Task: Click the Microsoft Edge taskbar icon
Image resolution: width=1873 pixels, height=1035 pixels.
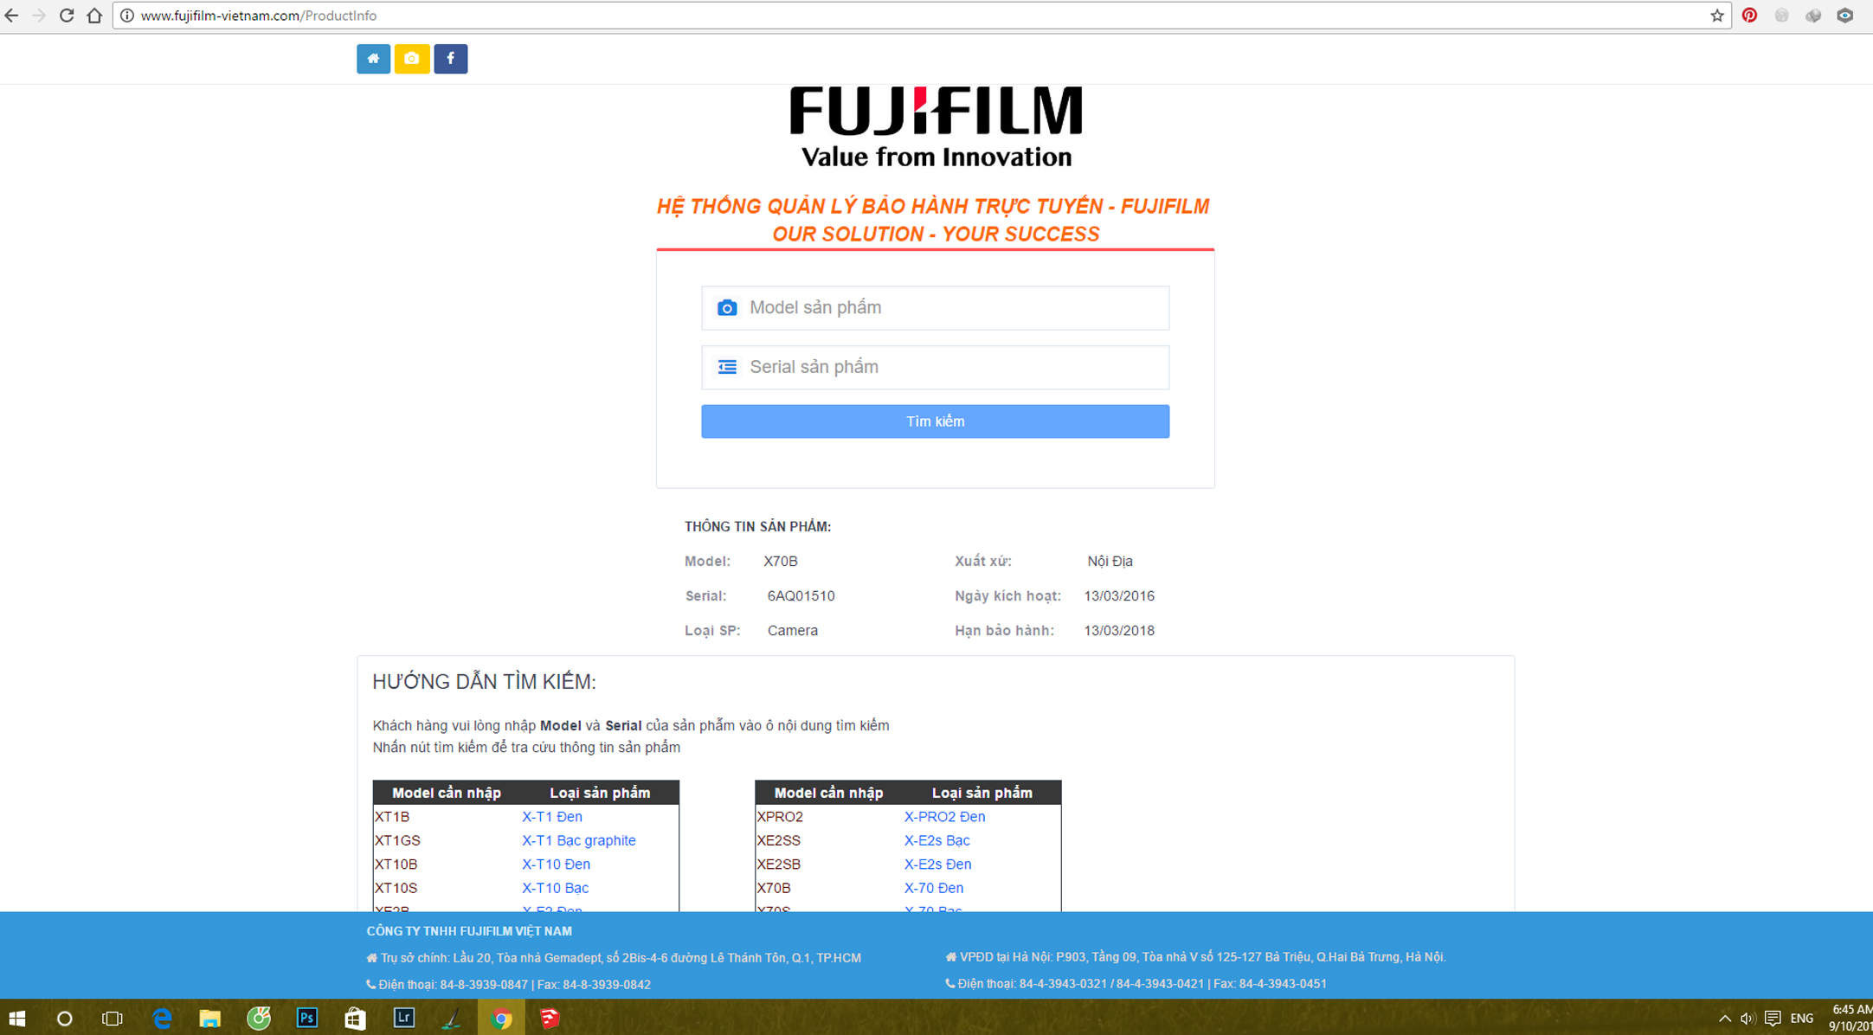Action: coord(162,1018)
